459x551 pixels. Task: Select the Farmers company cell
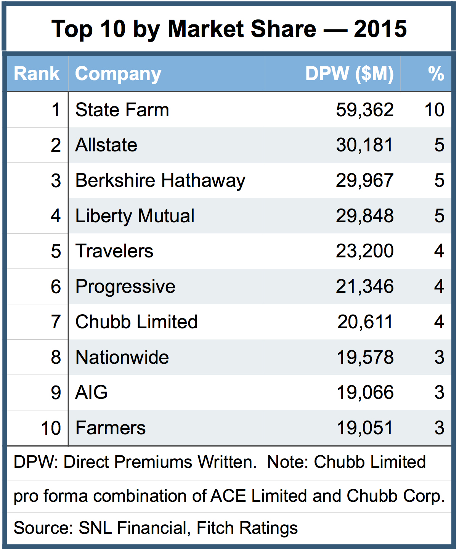point(111,428)
